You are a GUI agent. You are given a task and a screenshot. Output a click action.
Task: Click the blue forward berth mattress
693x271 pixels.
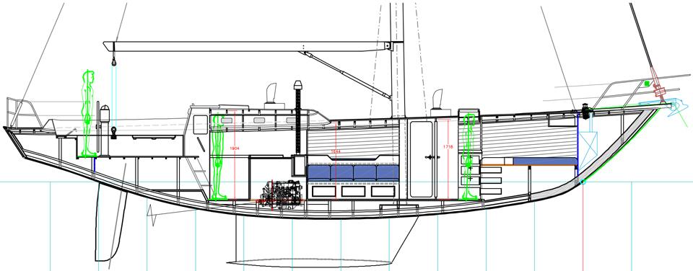pyautogui.click(x=545, y=161)
